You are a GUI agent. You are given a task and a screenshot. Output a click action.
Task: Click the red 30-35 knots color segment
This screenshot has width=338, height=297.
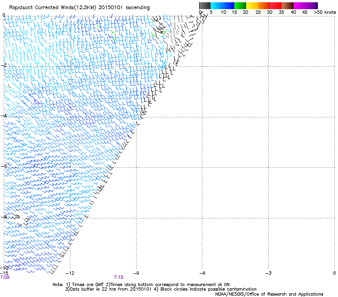[276, 5]
